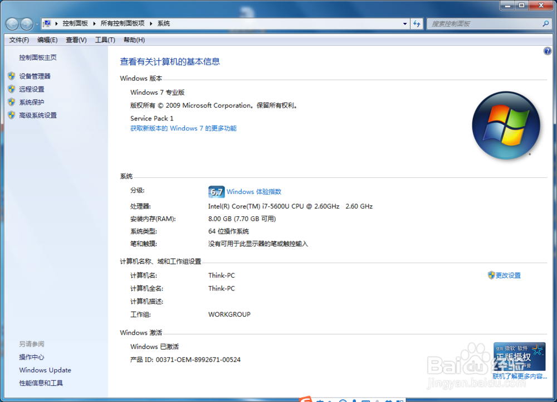Close the System window

pyautogui.click(x=541, y=6)
